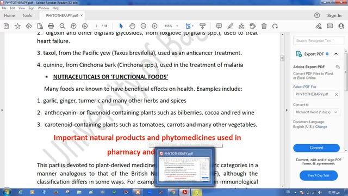348x196 pixels.
Task: Zoom out with the minus icon
Action: tap(144, 26)
